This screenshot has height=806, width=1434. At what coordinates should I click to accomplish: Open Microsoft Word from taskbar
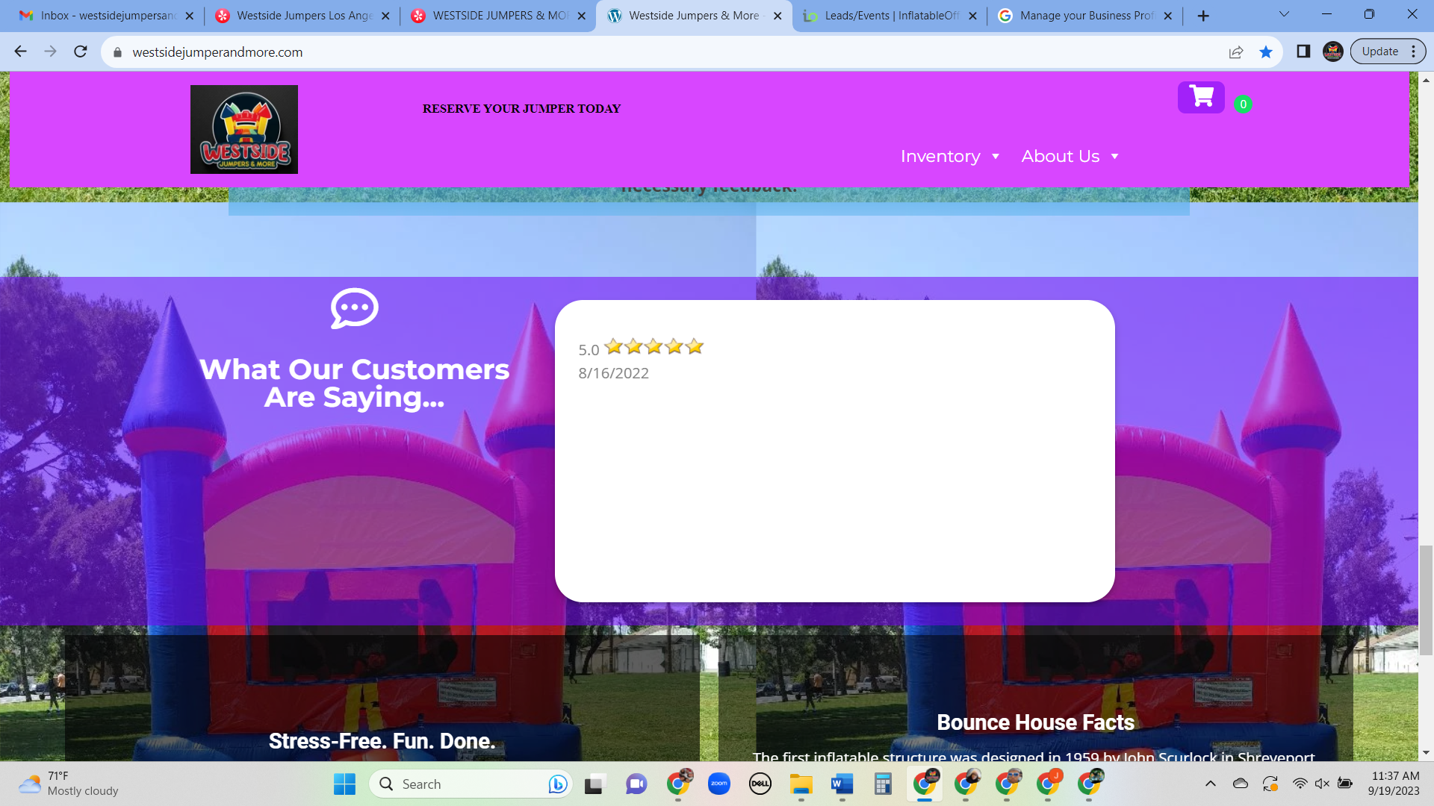tap(842, 784)
